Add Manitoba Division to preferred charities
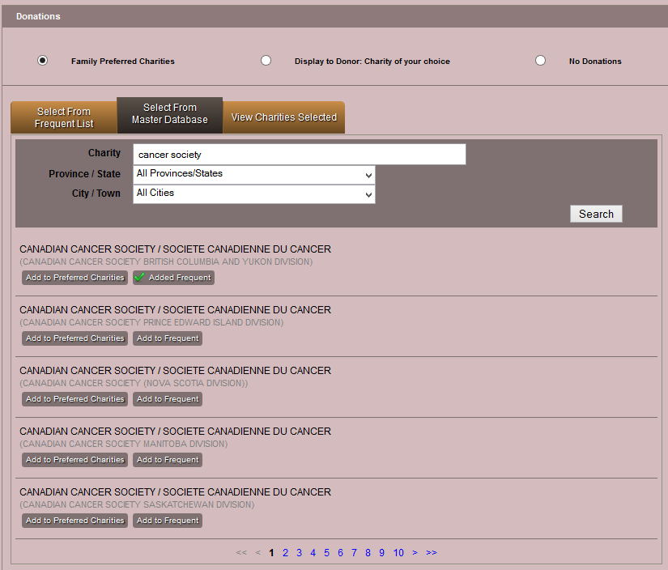 click(x=75, y=460)
